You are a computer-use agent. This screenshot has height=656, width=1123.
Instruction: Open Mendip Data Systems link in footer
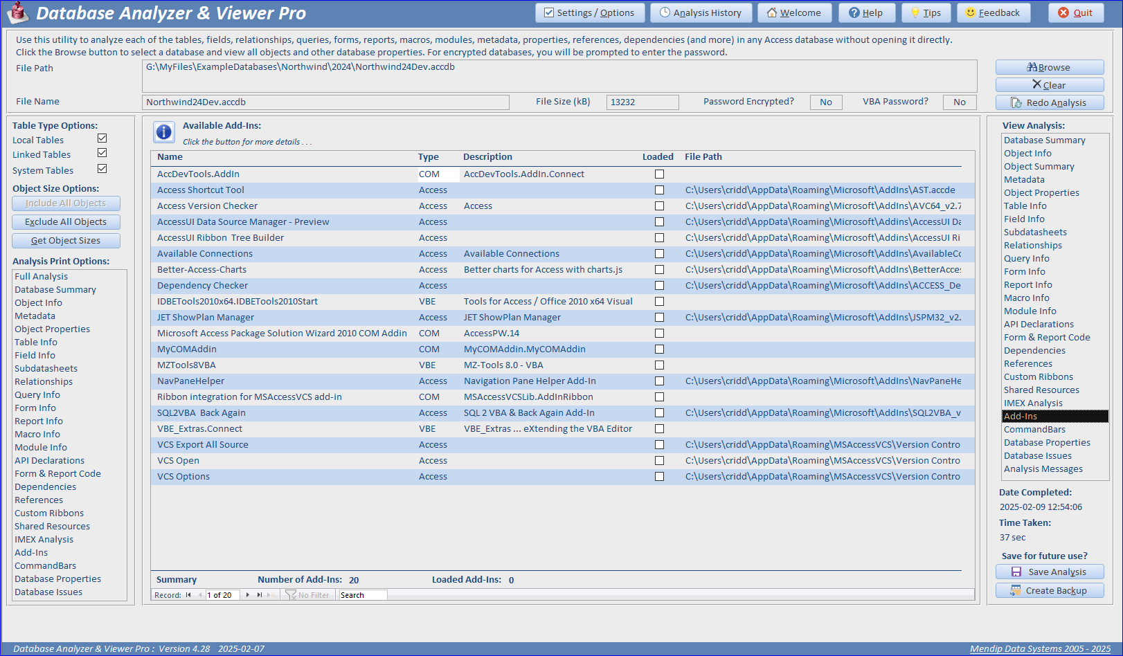(1040, 649)
